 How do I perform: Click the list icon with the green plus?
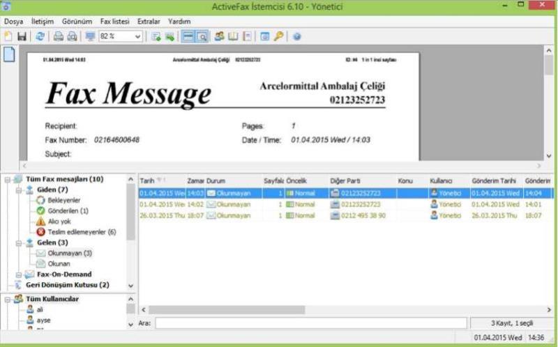(x=156, y=36)
